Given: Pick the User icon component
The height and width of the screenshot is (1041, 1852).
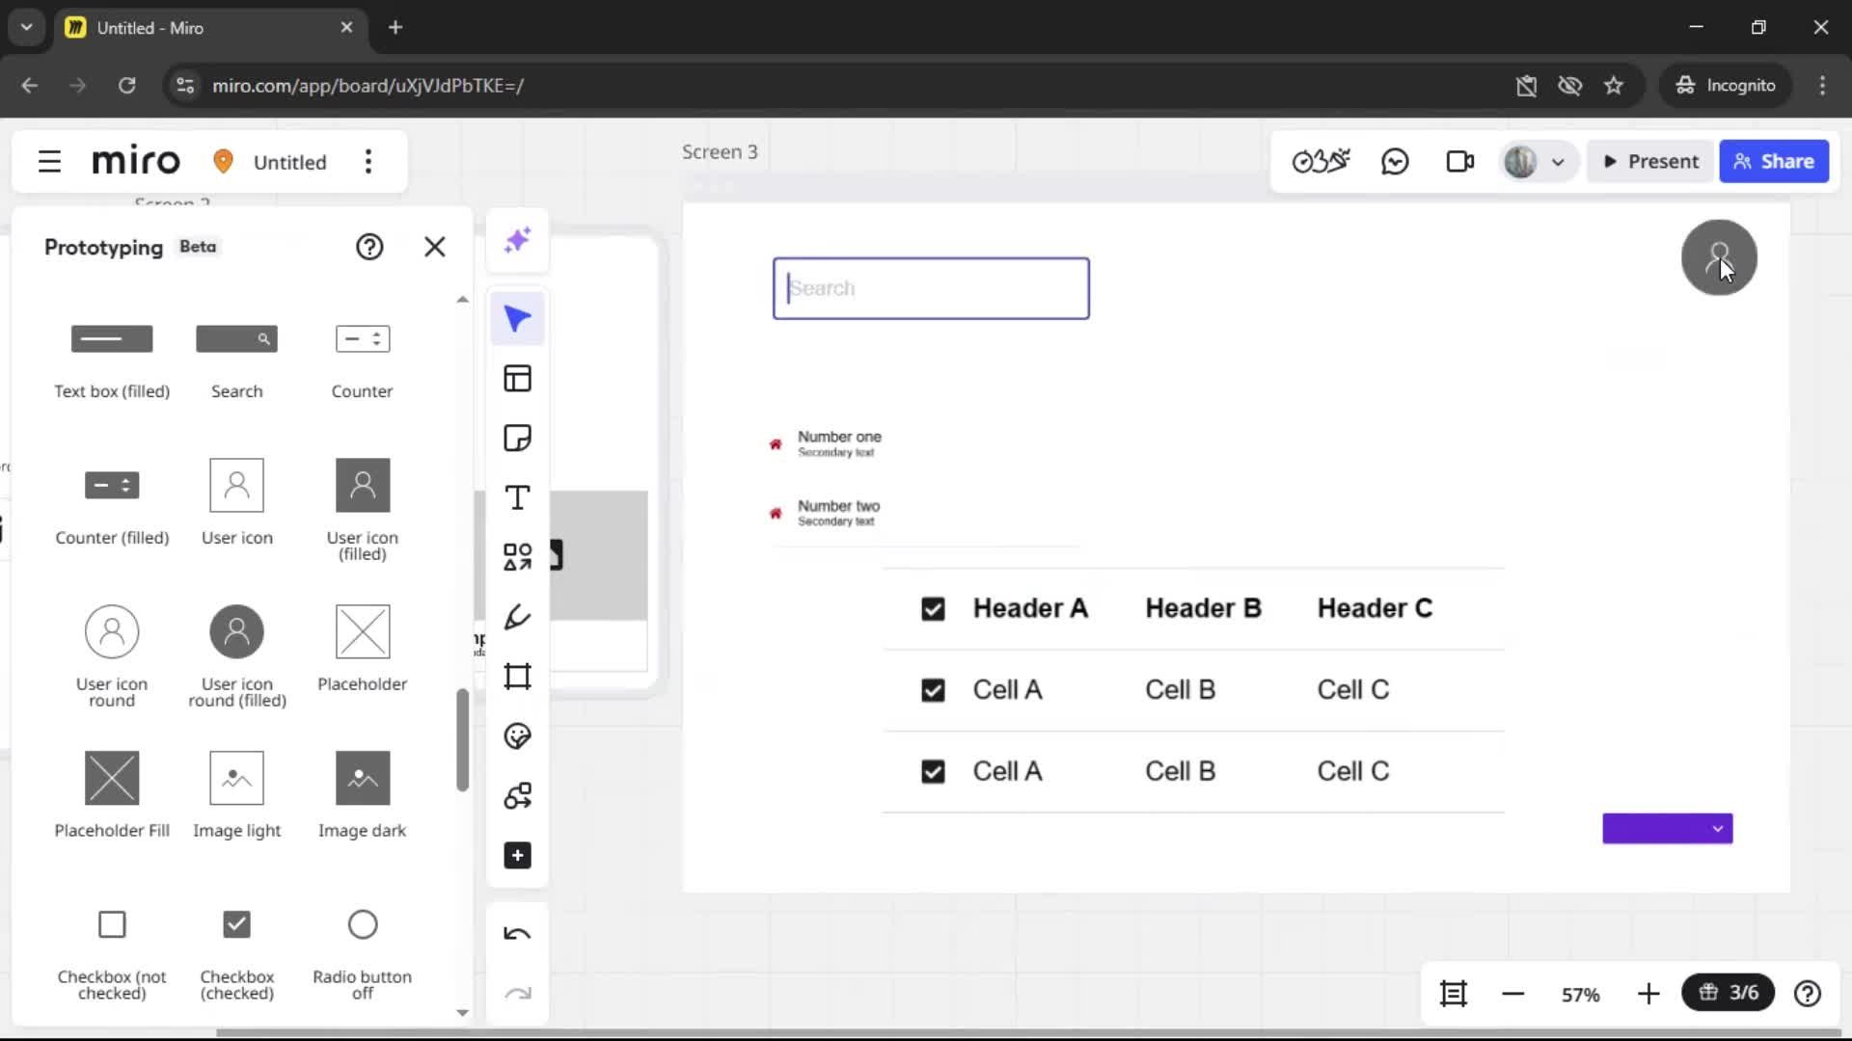Looking at the screenshot, I should tap(237, 501).
